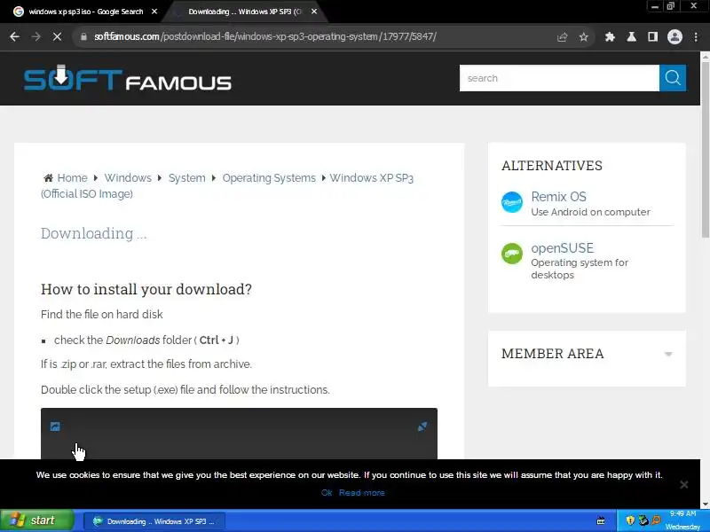Close the Downloading Windows XP tab

314,12
